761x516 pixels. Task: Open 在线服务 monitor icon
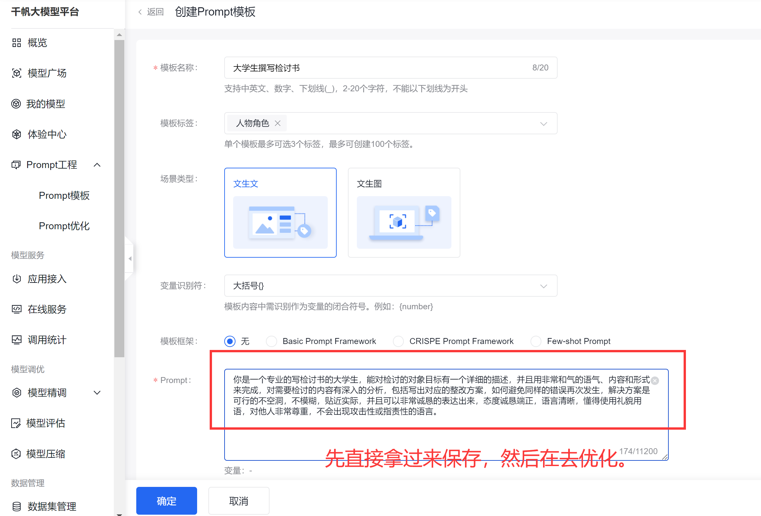click(x=17, y=309)
